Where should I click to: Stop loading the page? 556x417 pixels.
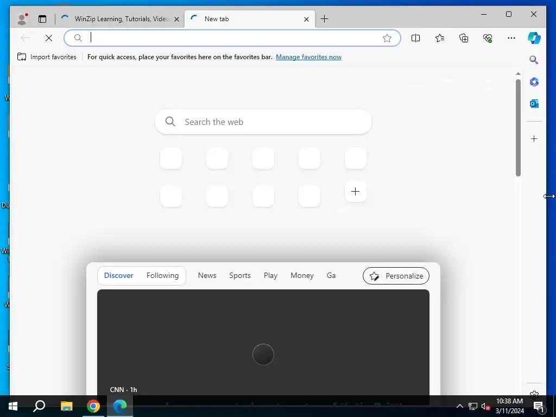tap(49, 38)
